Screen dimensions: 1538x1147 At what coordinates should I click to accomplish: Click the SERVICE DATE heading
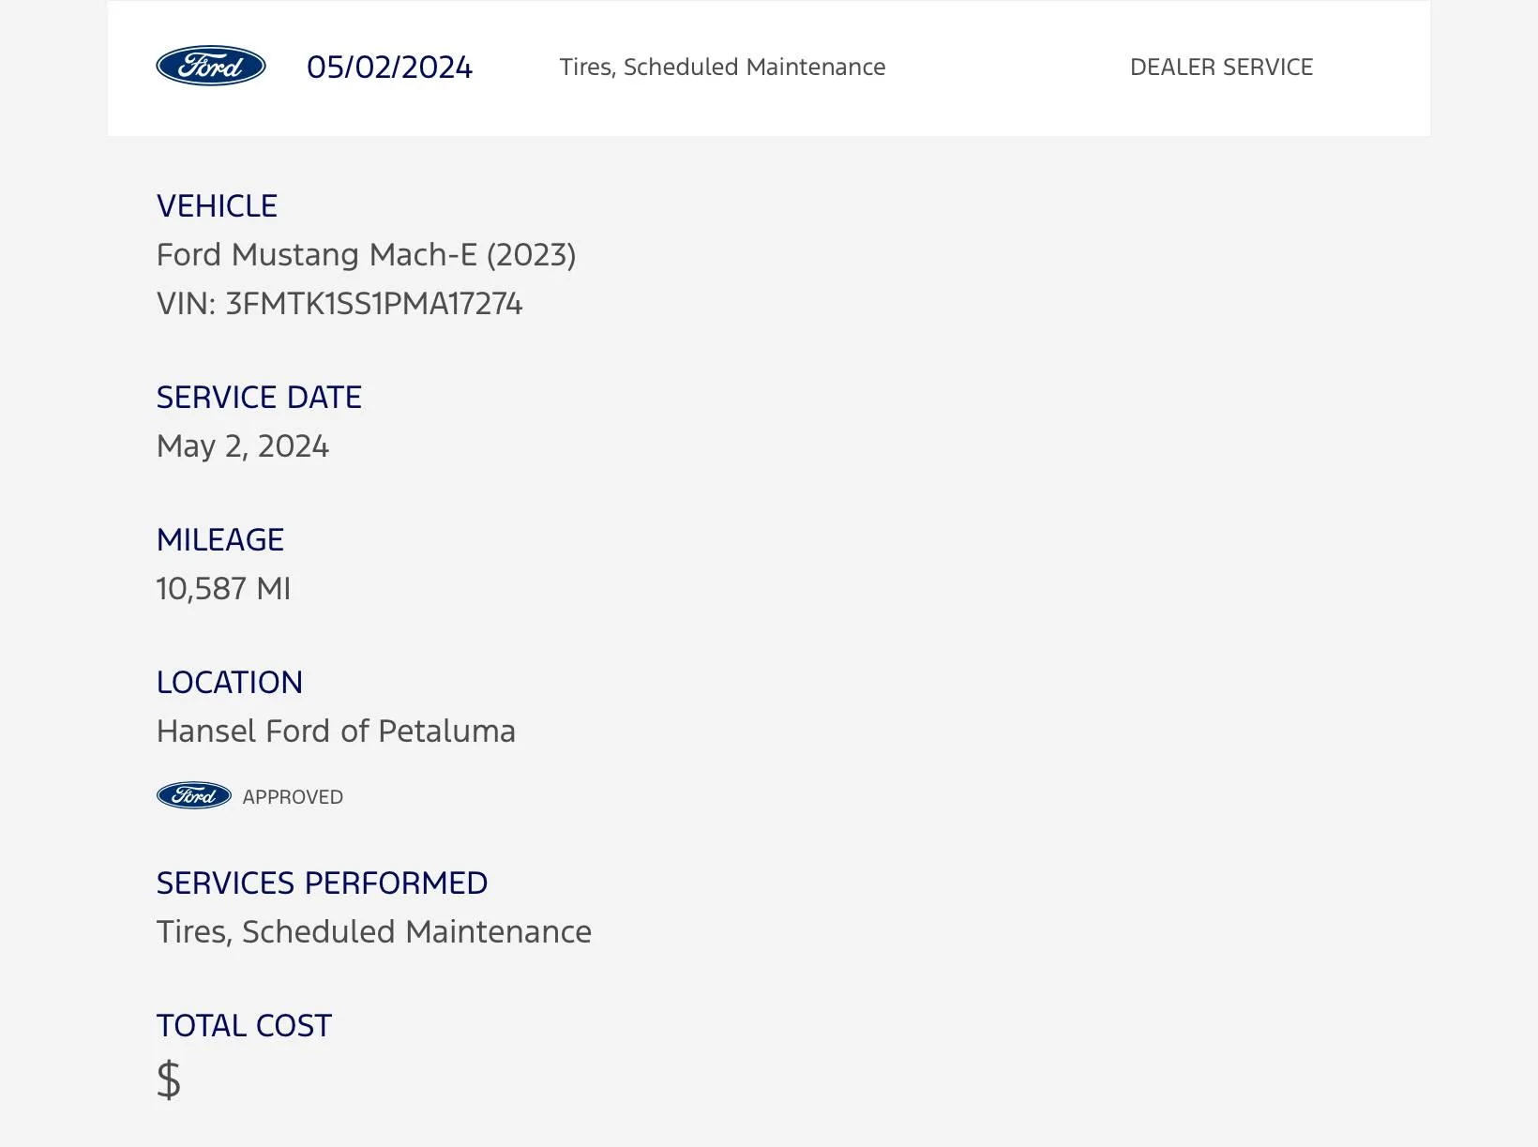click(x=259, y=398)
